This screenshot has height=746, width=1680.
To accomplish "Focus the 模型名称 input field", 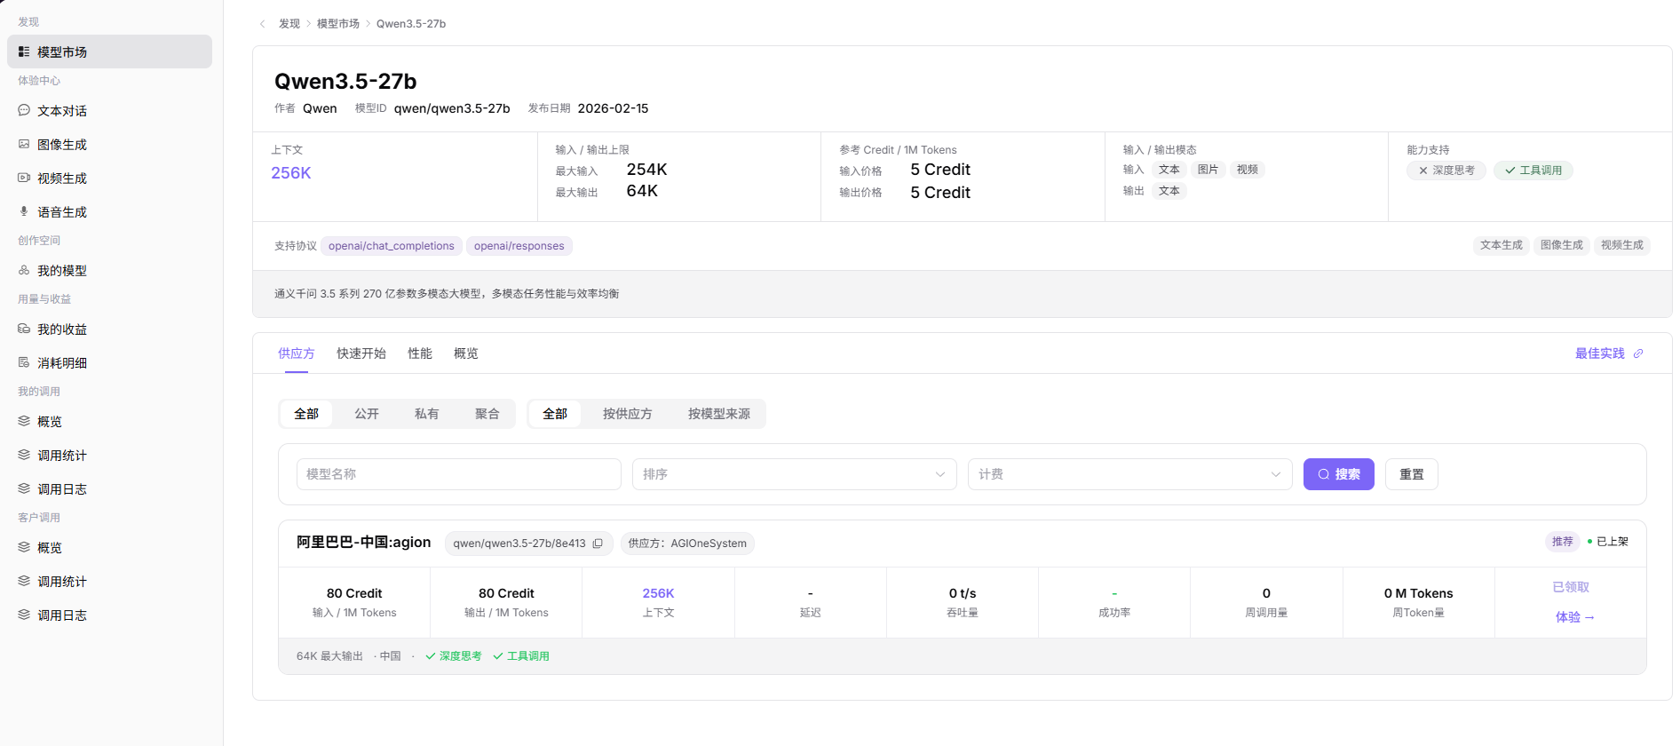I will pos(459,474).
